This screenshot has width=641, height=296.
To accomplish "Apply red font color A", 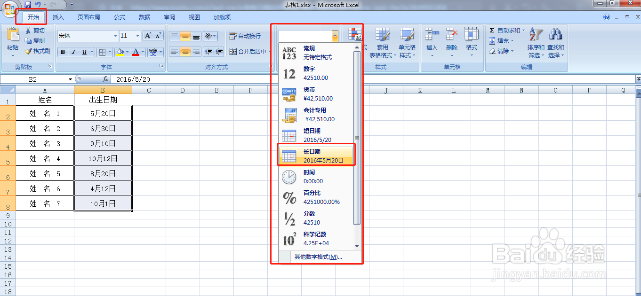I will 136,52.
